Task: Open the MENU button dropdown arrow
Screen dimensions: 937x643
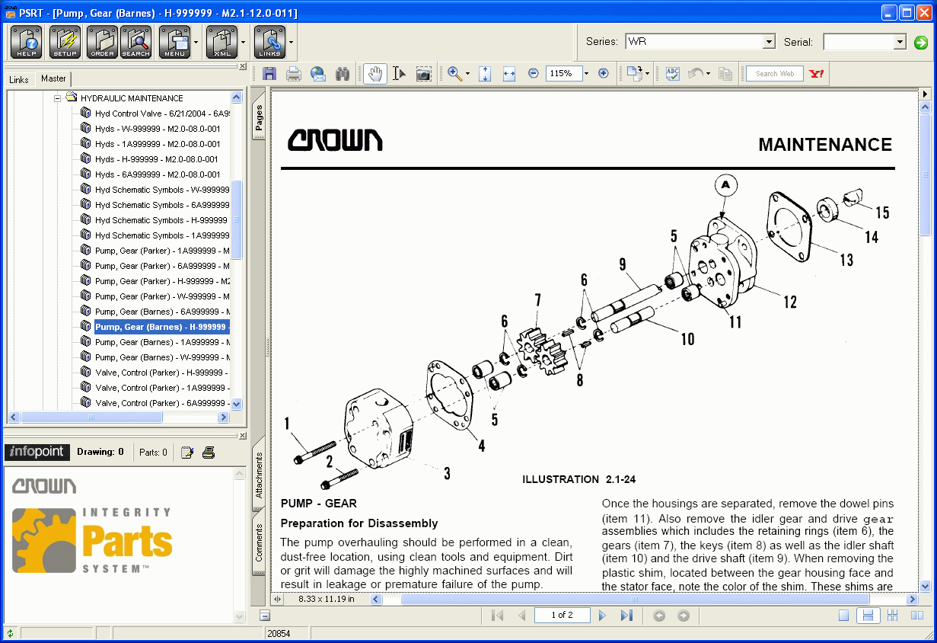Action: [196, 43]
